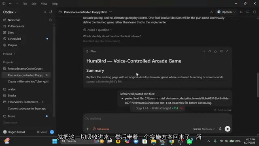Click the task list icon right of Open in
This screenshot has width=259, height=146.
click(x=241, y=12)
